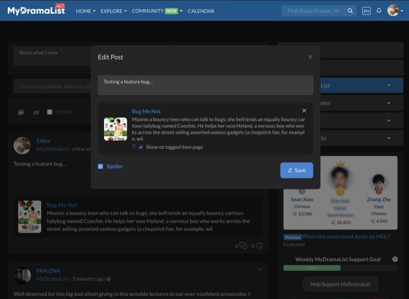Click ElBee's avatar picture

point(22,146)
